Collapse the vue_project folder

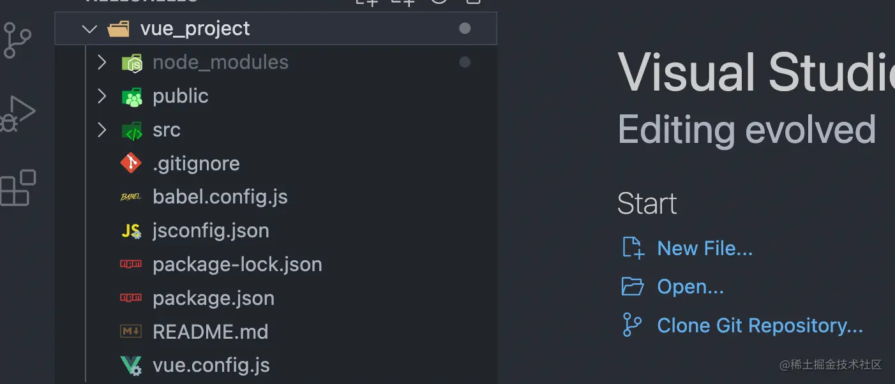tap(90, 29)
